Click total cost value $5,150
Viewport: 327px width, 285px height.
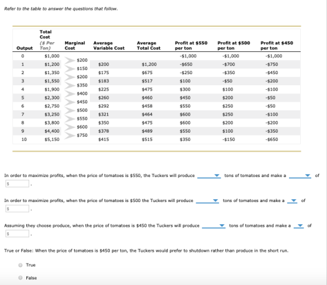coord(52,140)
